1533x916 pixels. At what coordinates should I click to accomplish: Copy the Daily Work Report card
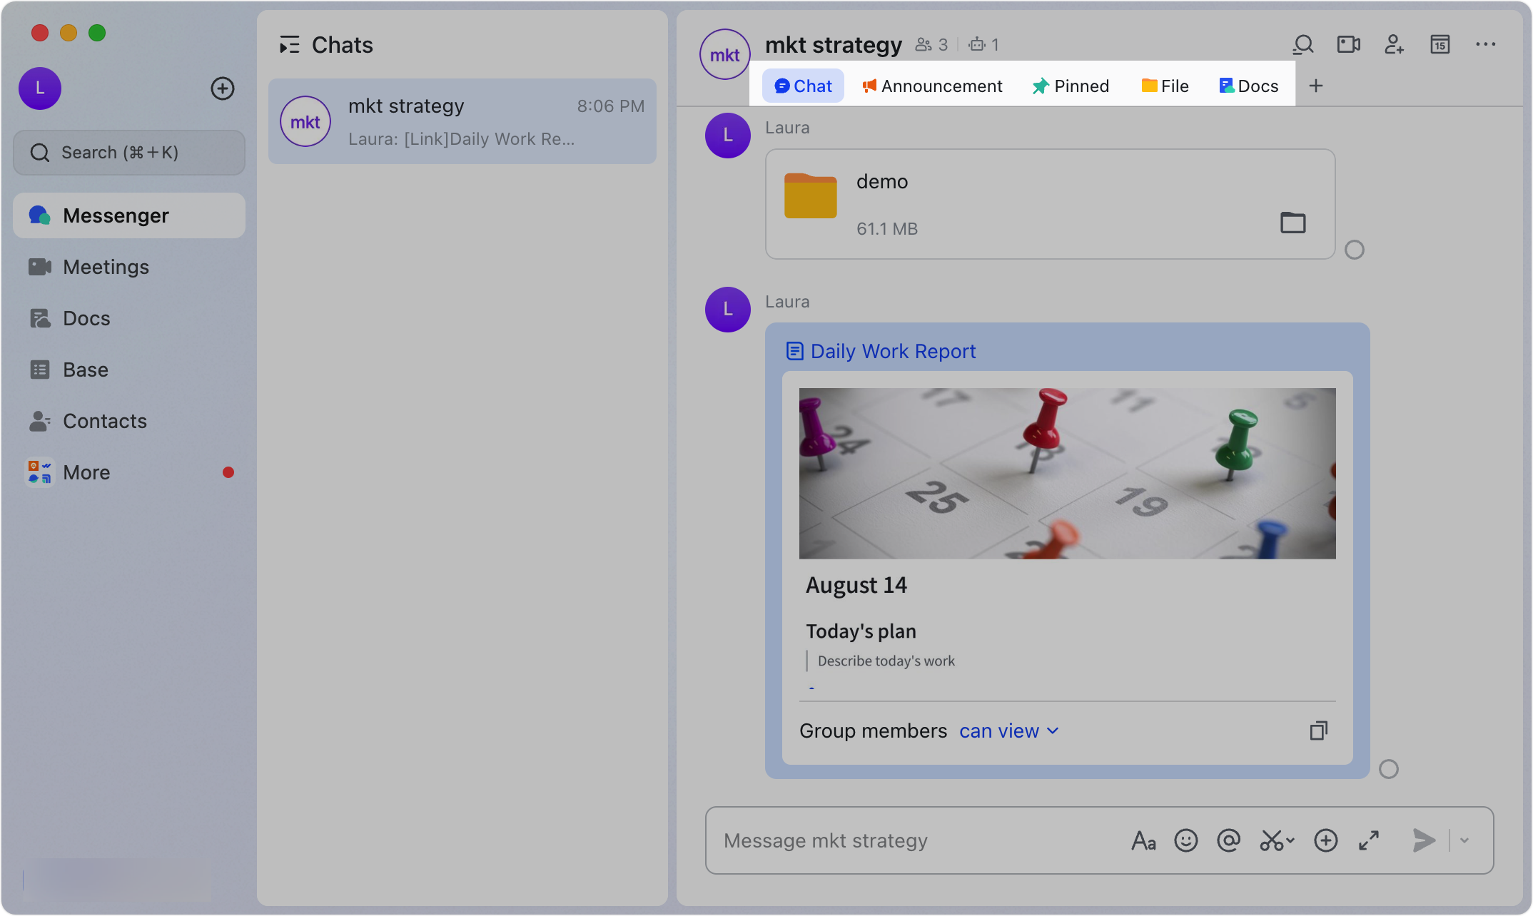1318,731
